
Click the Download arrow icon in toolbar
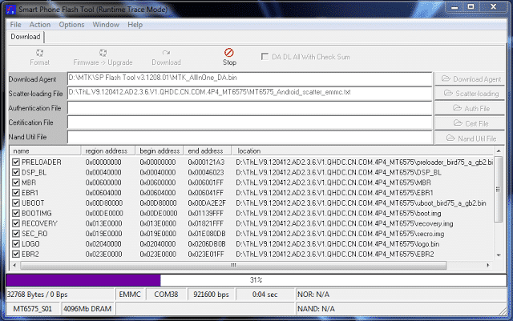(x=166, y=53)
